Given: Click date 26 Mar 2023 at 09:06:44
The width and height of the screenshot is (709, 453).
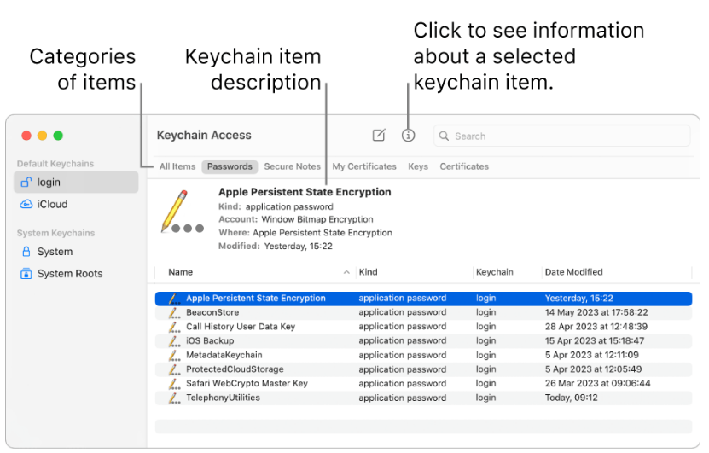Looking at the screenshot, I should [x=598, y=383].
